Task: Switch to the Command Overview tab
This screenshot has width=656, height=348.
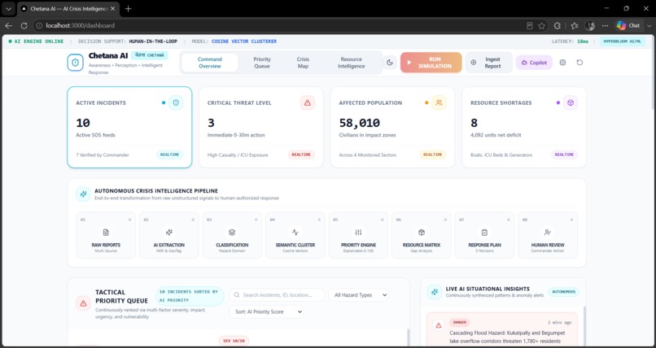Action: pyautogui.click(x=210, y=63)
